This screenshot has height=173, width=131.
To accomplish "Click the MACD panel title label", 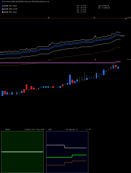I will [x=8, y=129].
